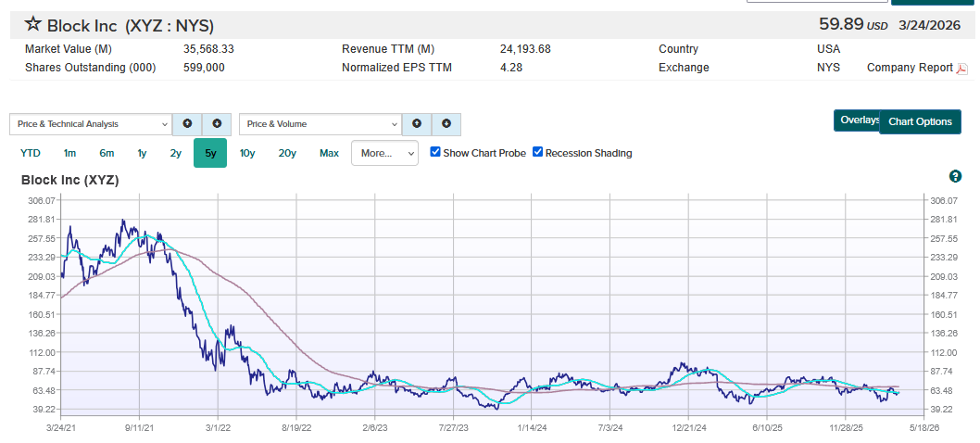Switch to the Max time range

pyautogui.click(x=330, y=153)
